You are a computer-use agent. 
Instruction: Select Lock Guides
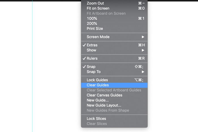114,80
